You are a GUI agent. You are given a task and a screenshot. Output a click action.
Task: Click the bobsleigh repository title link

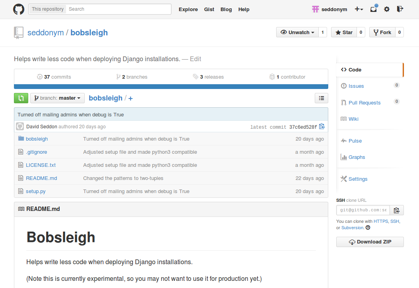pos(89,33)
